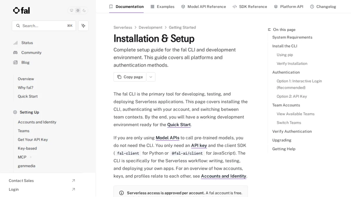Viewport: 351px width, 197px height.
Task: Switch to light theme sun icon
Action: click(x=78, y=11)
